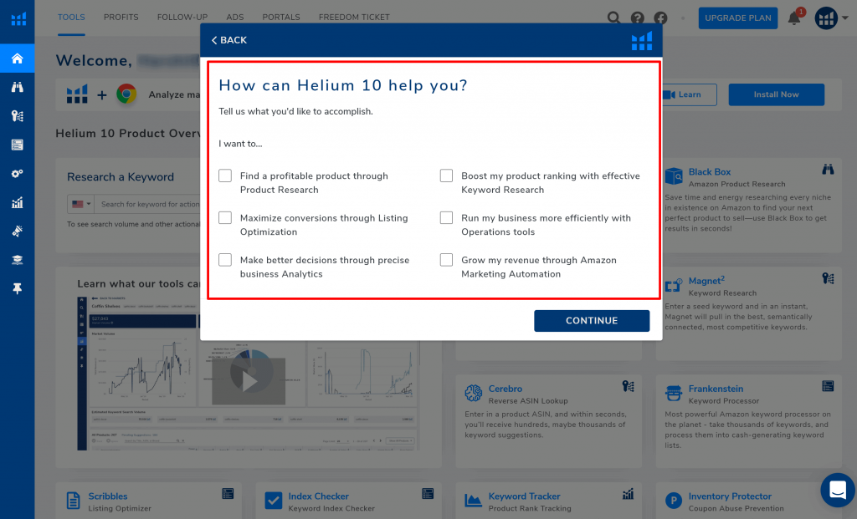The height and width of the screenshot is (519, 857).
Task: Click the UPGRADE PLAN button
Action: click(738, 18)
